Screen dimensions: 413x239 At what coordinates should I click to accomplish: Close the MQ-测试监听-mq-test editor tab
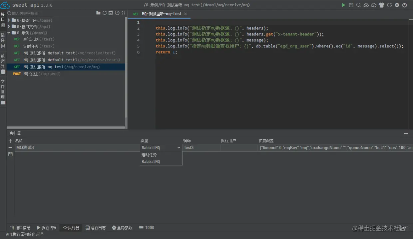click(186, 14)
